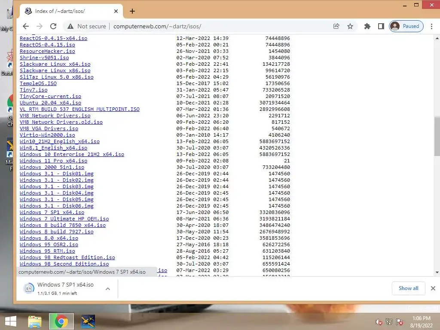Image resolution: width=440 pixels, height=330 pixels.
Task: Download Ubuntu 20.04 x64.iso
Action: [x=50, y=103]
